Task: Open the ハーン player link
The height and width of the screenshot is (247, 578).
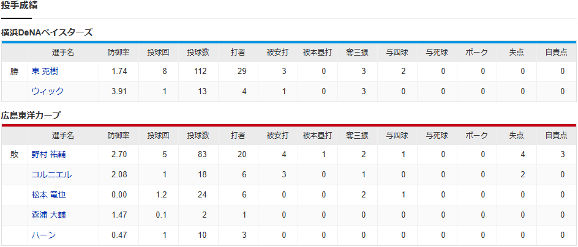Action: [x=44, y=234]
